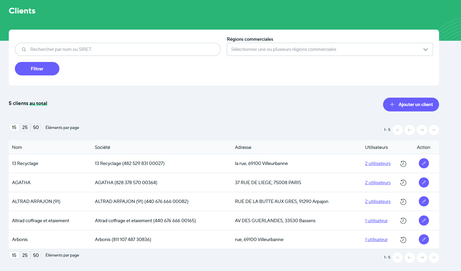
Task: Edit the 13 Recyclage entry
Action: pyautogui.click(x=424, y=163)
